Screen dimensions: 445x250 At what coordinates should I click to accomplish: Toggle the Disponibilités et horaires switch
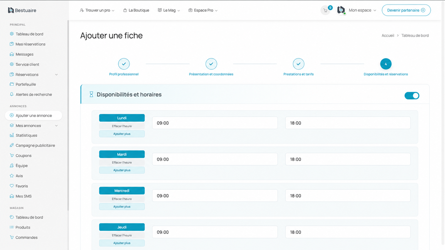(412, 96)
